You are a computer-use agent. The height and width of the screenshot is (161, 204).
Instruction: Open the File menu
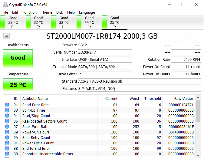pos(5,12)
